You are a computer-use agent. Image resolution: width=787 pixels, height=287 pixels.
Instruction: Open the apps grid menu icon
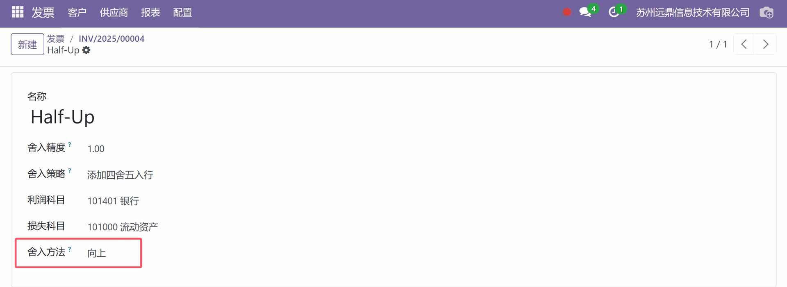[x=18, y=12]
